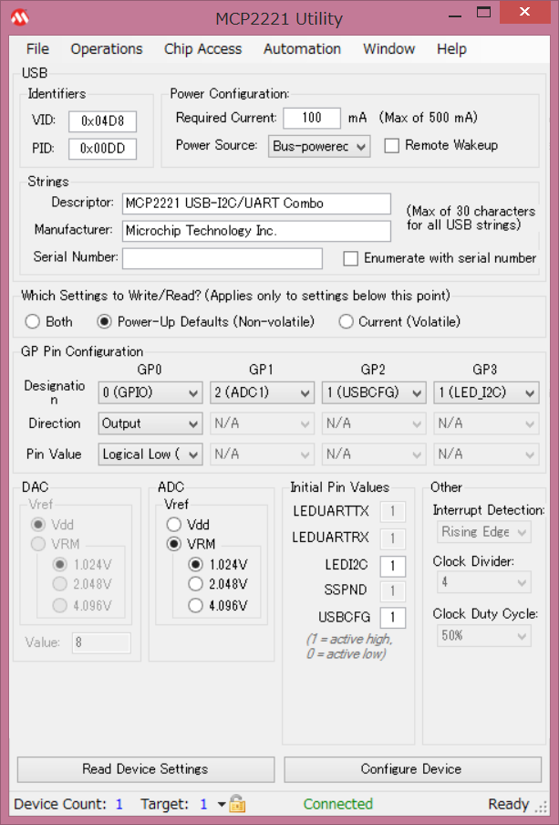Screen dimensions: 559x825
Task: Click the USBCFG initial value field
Action: point(392,617)
